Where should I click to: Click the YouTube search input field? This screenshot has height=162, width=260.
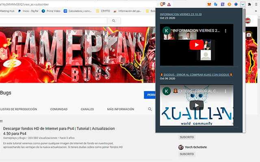click(x=53, y=21)
